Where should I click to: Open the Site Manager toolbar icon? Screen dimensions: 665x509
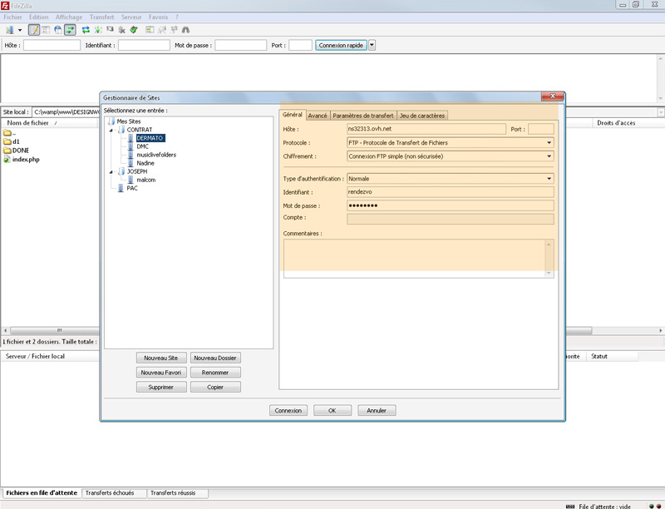click(x=10, y=30)
